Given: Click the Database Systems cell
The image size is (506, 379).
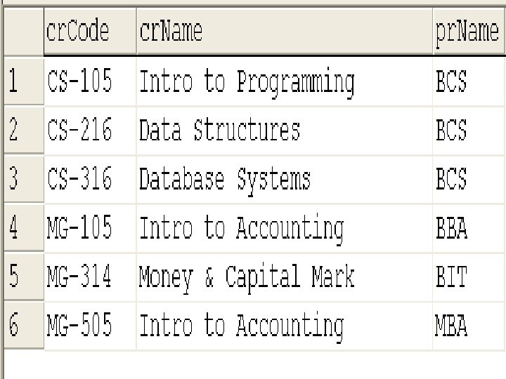Looking at the screenshot, I should (x=285, y=179).
